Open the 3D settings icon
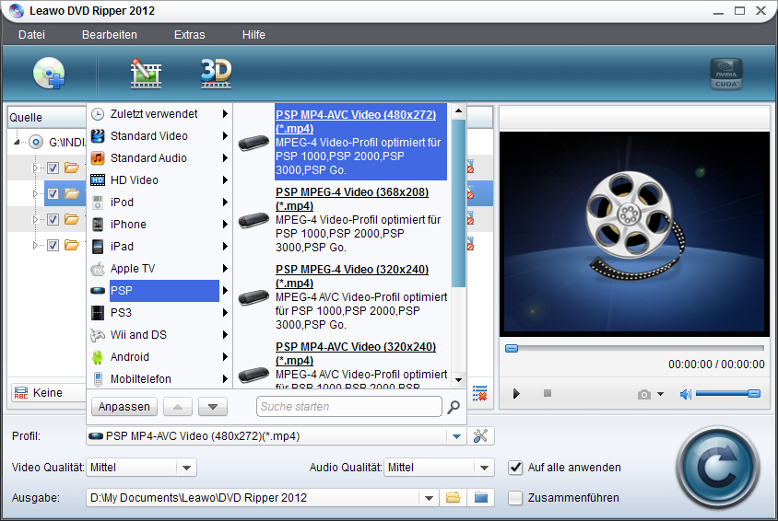Screen dimensions: 778x521 click(x=216, y=72)
